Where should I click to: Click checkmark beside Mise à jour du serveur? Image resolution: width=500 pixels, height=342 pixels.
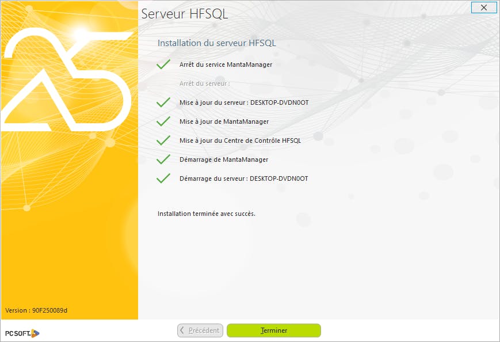tap(163, 102)
